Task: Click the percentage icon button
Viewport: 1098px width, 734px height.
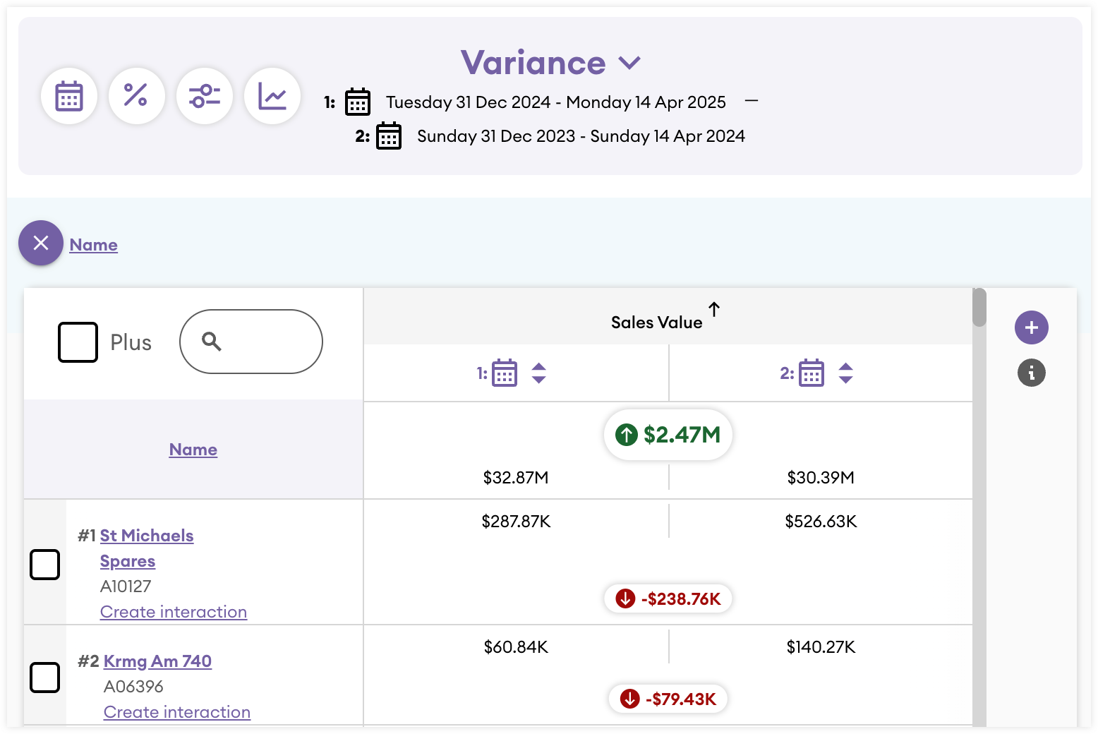Action: (136, 96)
